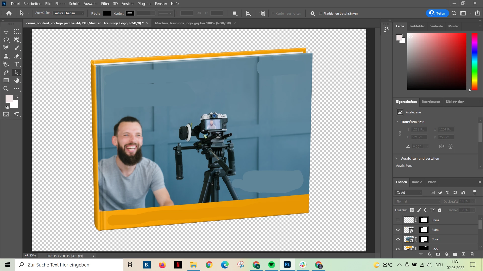Click the foreground color swatch in toolbar
The width and height of the screenshot is (483, 271).
point(9,99)
